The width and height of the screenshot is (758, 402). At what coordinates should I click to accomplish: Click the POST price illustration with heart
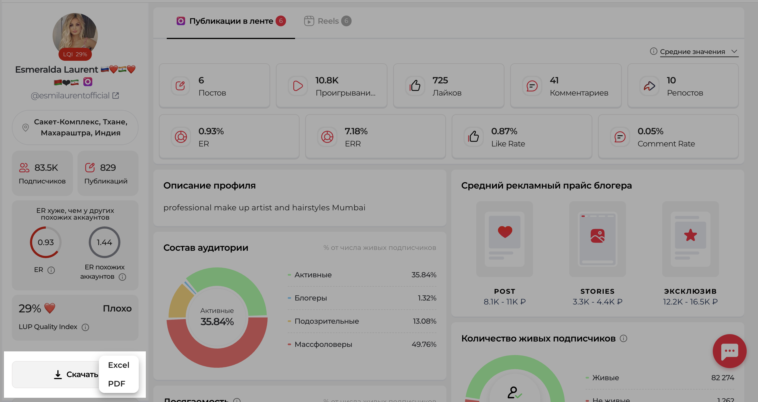(504, 239)
